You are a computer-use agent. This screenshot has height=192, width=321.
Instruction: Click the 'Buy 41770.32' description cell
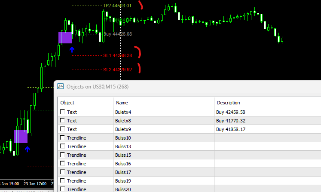(x=268, y=121)
